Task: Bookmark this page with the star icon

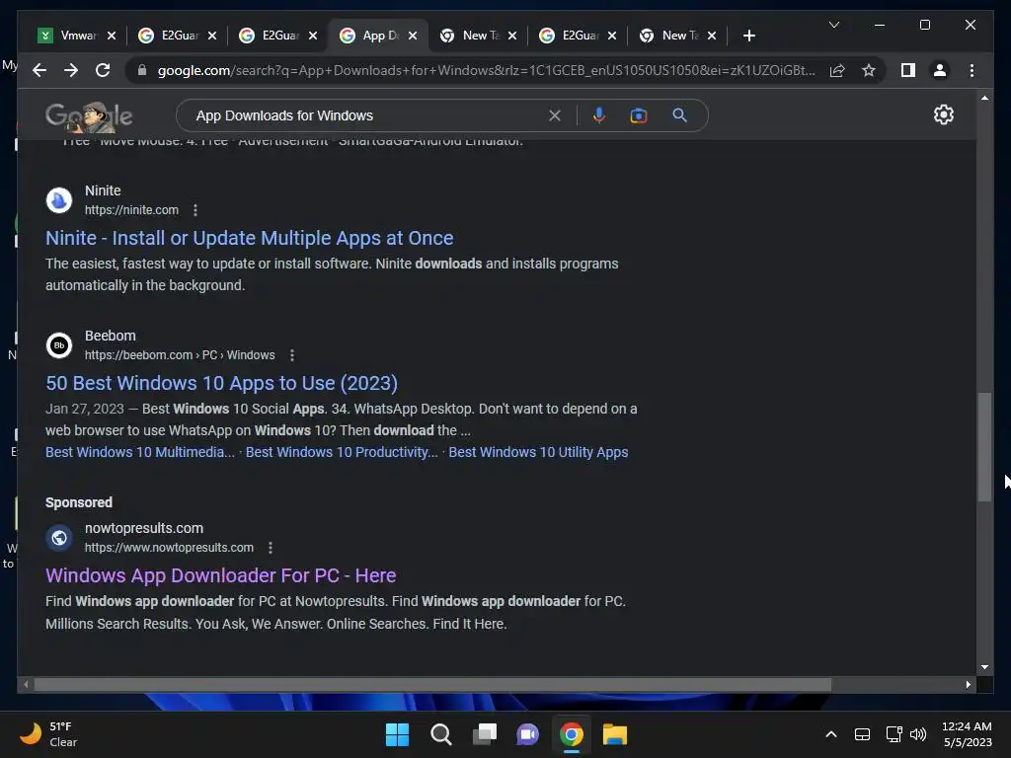Action: (869, 70)
